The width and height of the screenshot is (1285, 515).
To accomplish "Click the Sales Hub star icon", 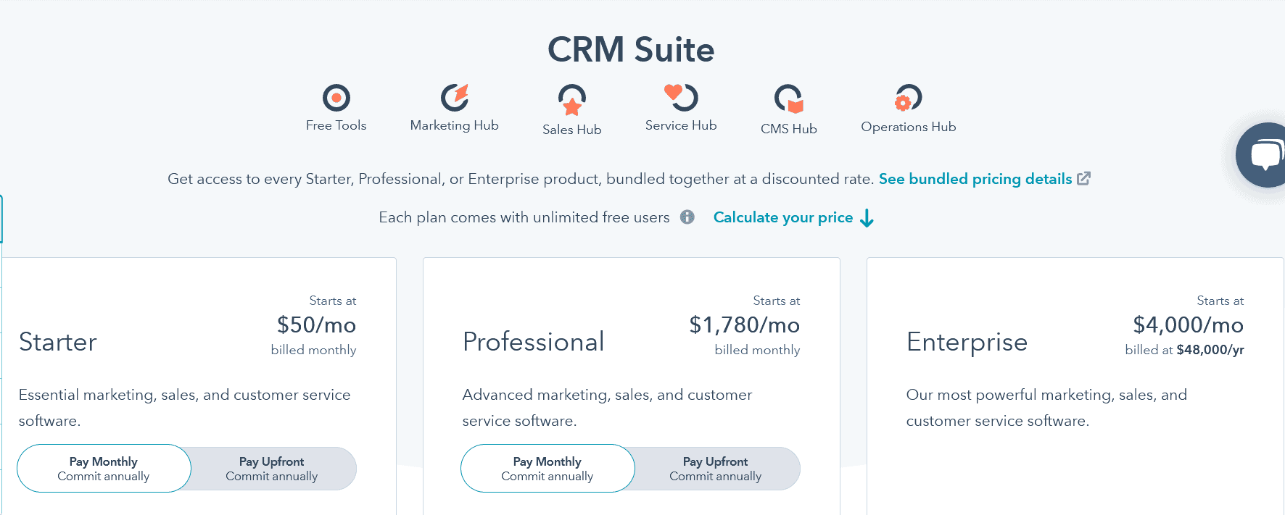I will pyautogui.click(x=572, y=100).
